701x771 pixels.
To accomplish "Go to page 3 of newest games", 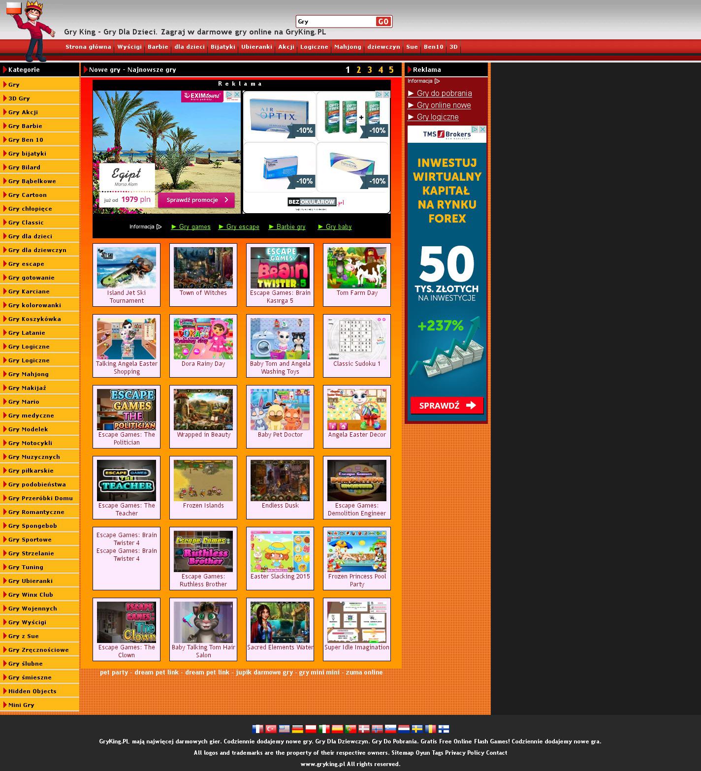I will pos(370,70).
